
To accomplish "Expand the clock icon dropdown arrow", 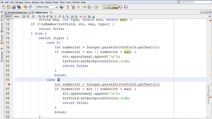I will pyautogui.click(x=99, y=7).
